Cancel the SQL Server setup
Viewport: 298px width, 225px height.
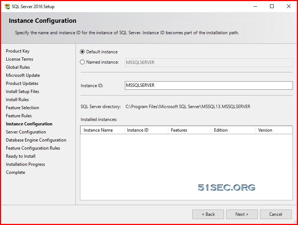pyautogui.click(x=276, y=214)
